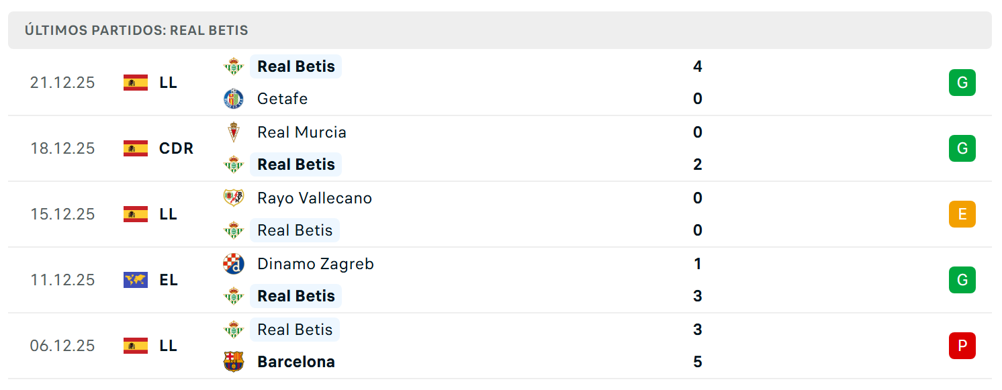Click the Spain flag beside CDR

(x=136, y=148)
